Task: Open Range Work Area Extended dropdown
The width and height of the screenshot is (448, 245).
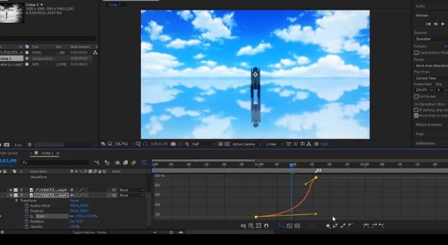Action: [x=431, y=66]
